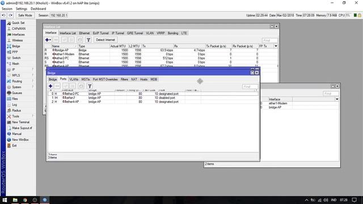Open Manual from the sidebar
This screenshot has width=363, height=204.
pyautogui.click(x=16, y=134)
